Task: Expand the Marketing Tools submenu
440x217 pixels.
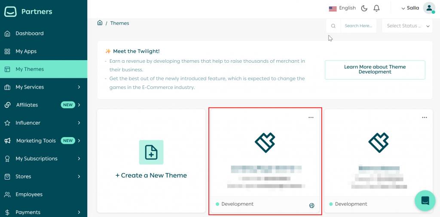Action: [79, 141]
